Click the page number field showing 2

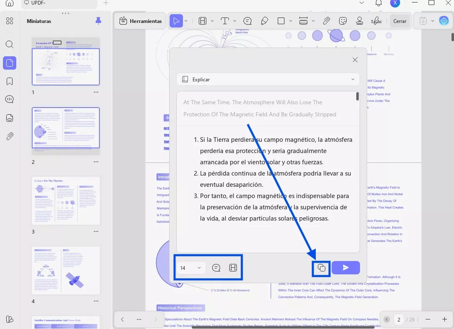tap(399, 319)
